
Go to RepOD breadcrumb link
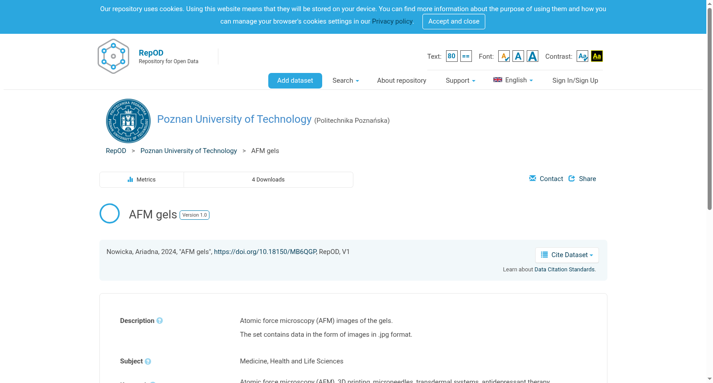click(x=116, y=151)
